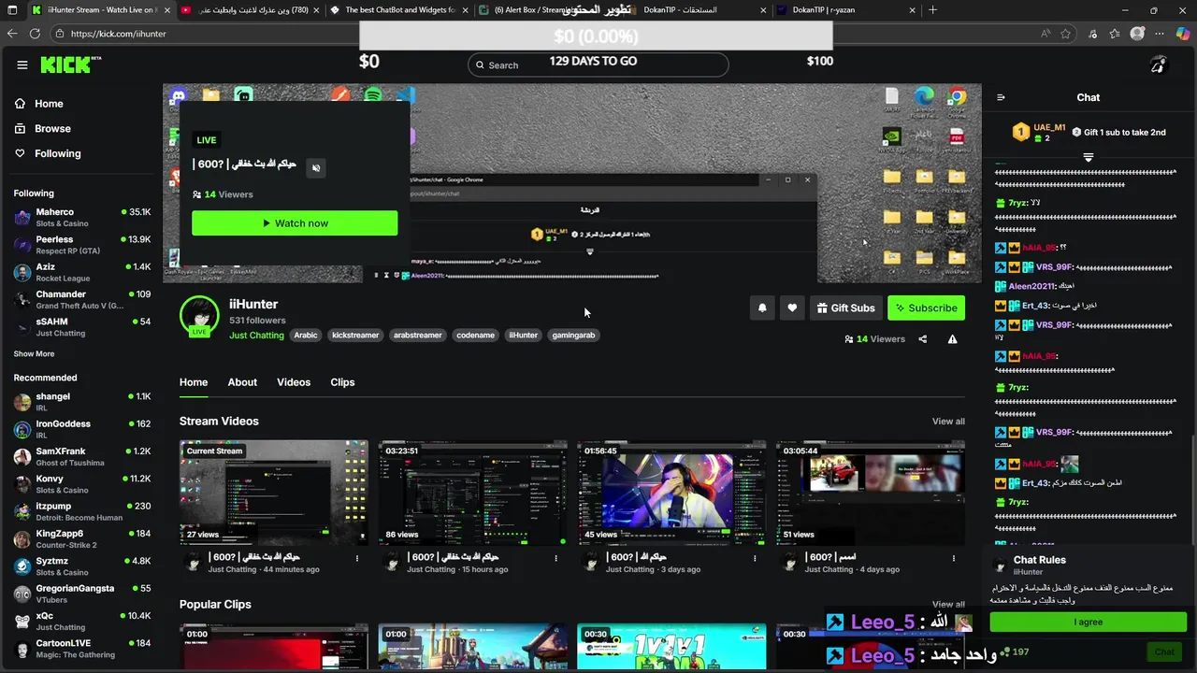Viewport: 1197px width, 673px height.
Task: Click iiHunter's profile avatar
Action: pos(199,317)
